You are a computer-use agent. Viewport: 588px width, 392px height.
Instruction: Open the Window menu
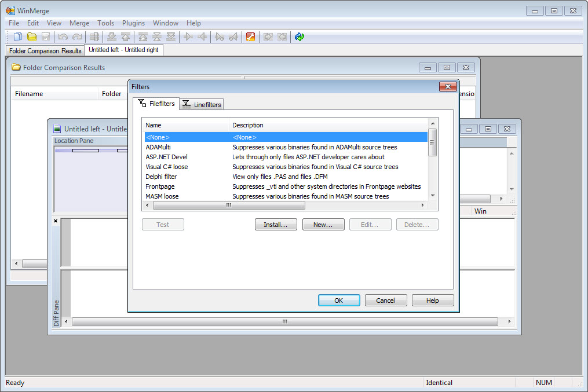tap(166, 23)
